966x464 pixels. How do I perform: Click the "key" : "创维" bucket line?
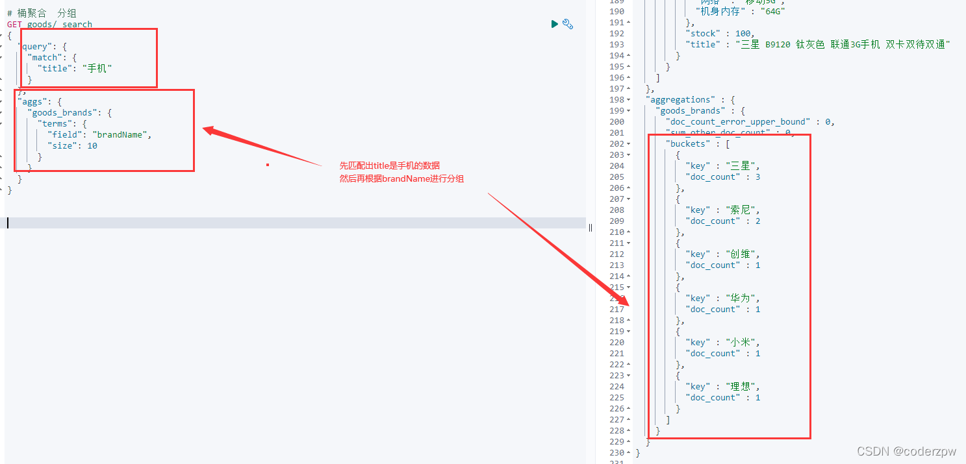(722, 254)
